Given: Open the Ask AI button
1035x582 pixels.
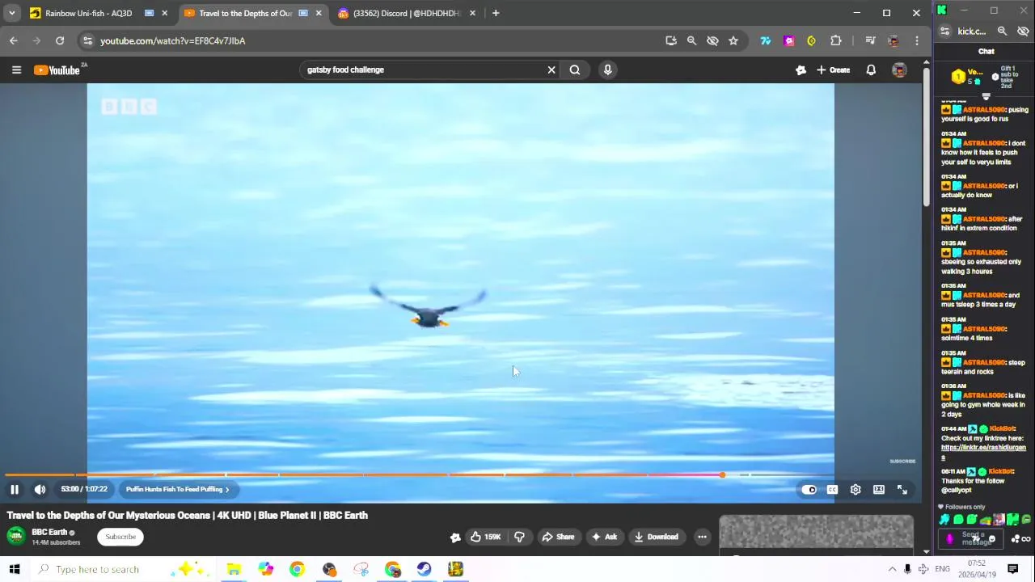Looking at the screenshot, I should coord(604,537).
